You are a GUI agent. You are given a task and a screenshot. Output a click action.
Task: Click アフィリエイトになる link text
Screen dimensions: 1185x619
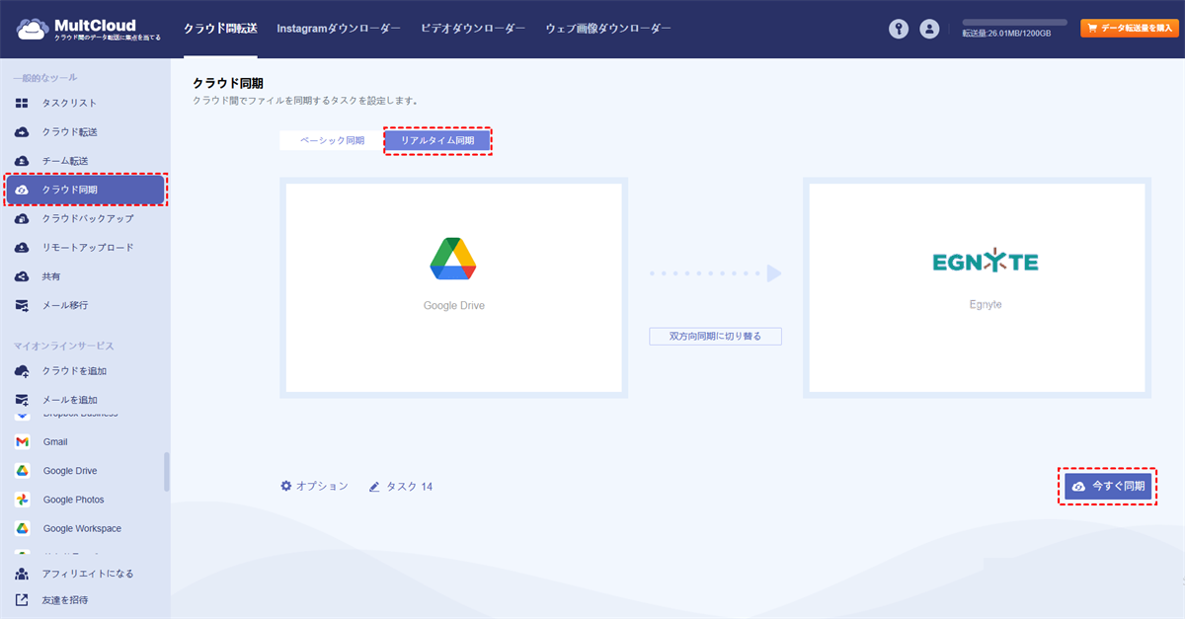[x=88, y=574]
